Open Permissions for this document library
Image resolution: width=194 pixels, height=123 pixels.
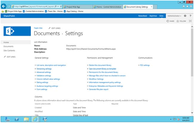[x=103, y=72]
